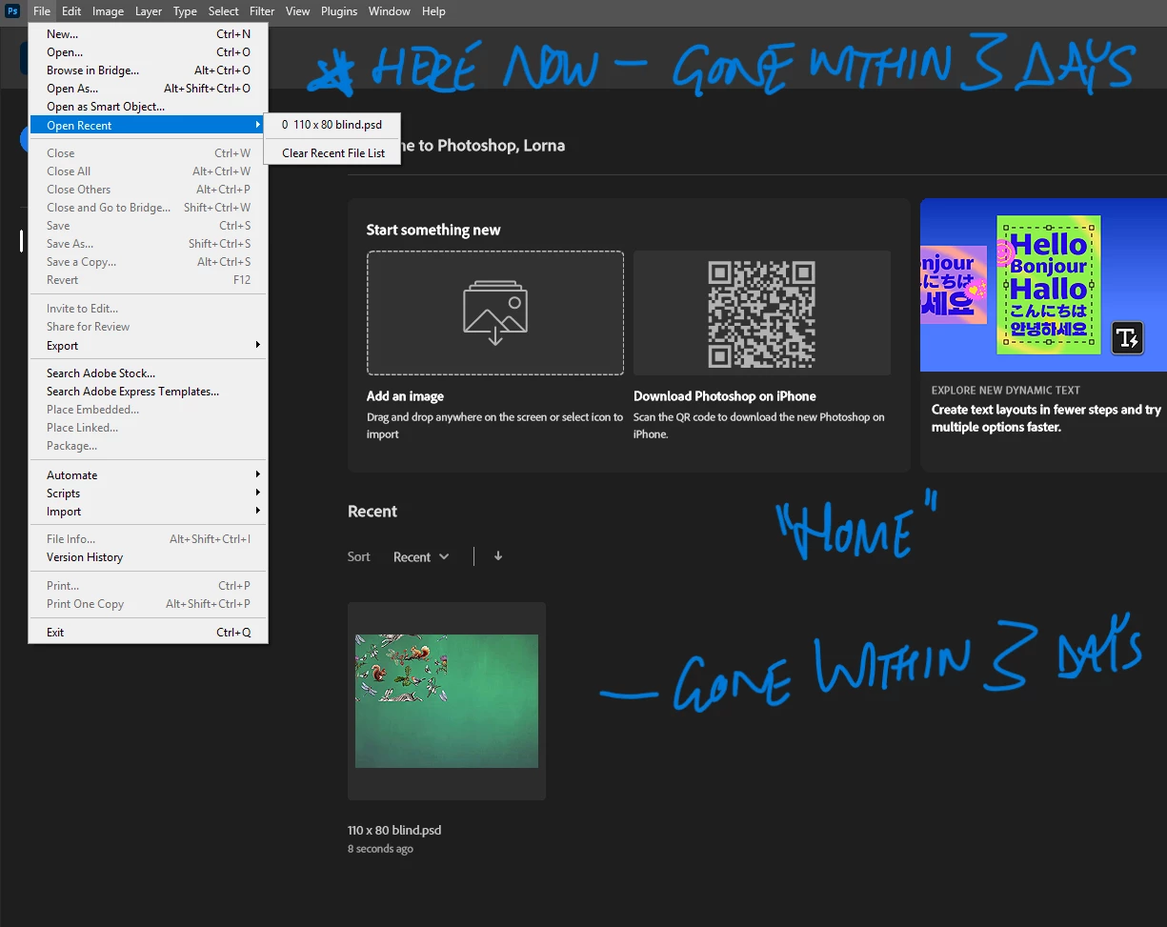Open the Plugins menu
Screen dimensions: 1167x927
click(338, 11)
